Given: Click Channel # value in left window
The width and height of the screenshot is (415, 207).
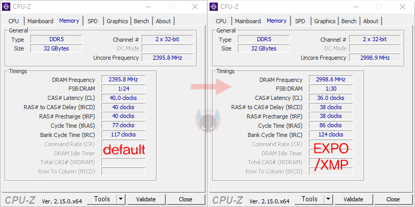Looking at the screenshot, I should coord(167,40).
